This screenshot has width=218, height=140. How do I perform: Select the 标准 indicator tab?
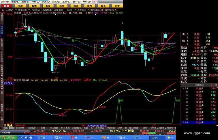click(43, 128)
